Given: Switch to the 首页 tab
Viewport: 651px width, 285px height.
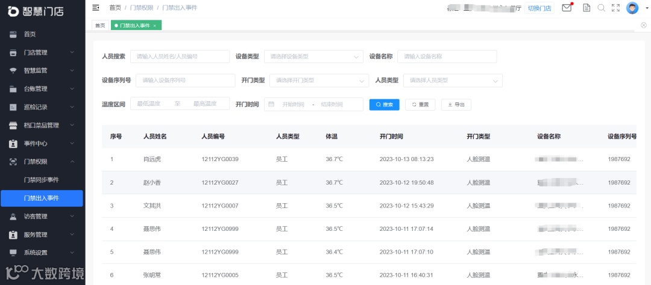Looking at the screenshot, I should tap(100, 26).
